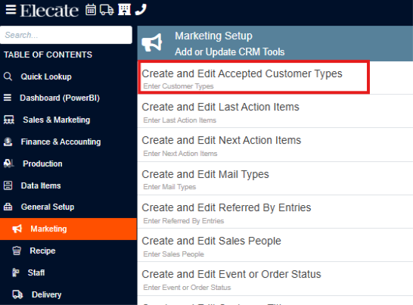Open Create and Edit Mail Types
The height and width of the screenshot is (305, 413).
(x=275, y=179)
